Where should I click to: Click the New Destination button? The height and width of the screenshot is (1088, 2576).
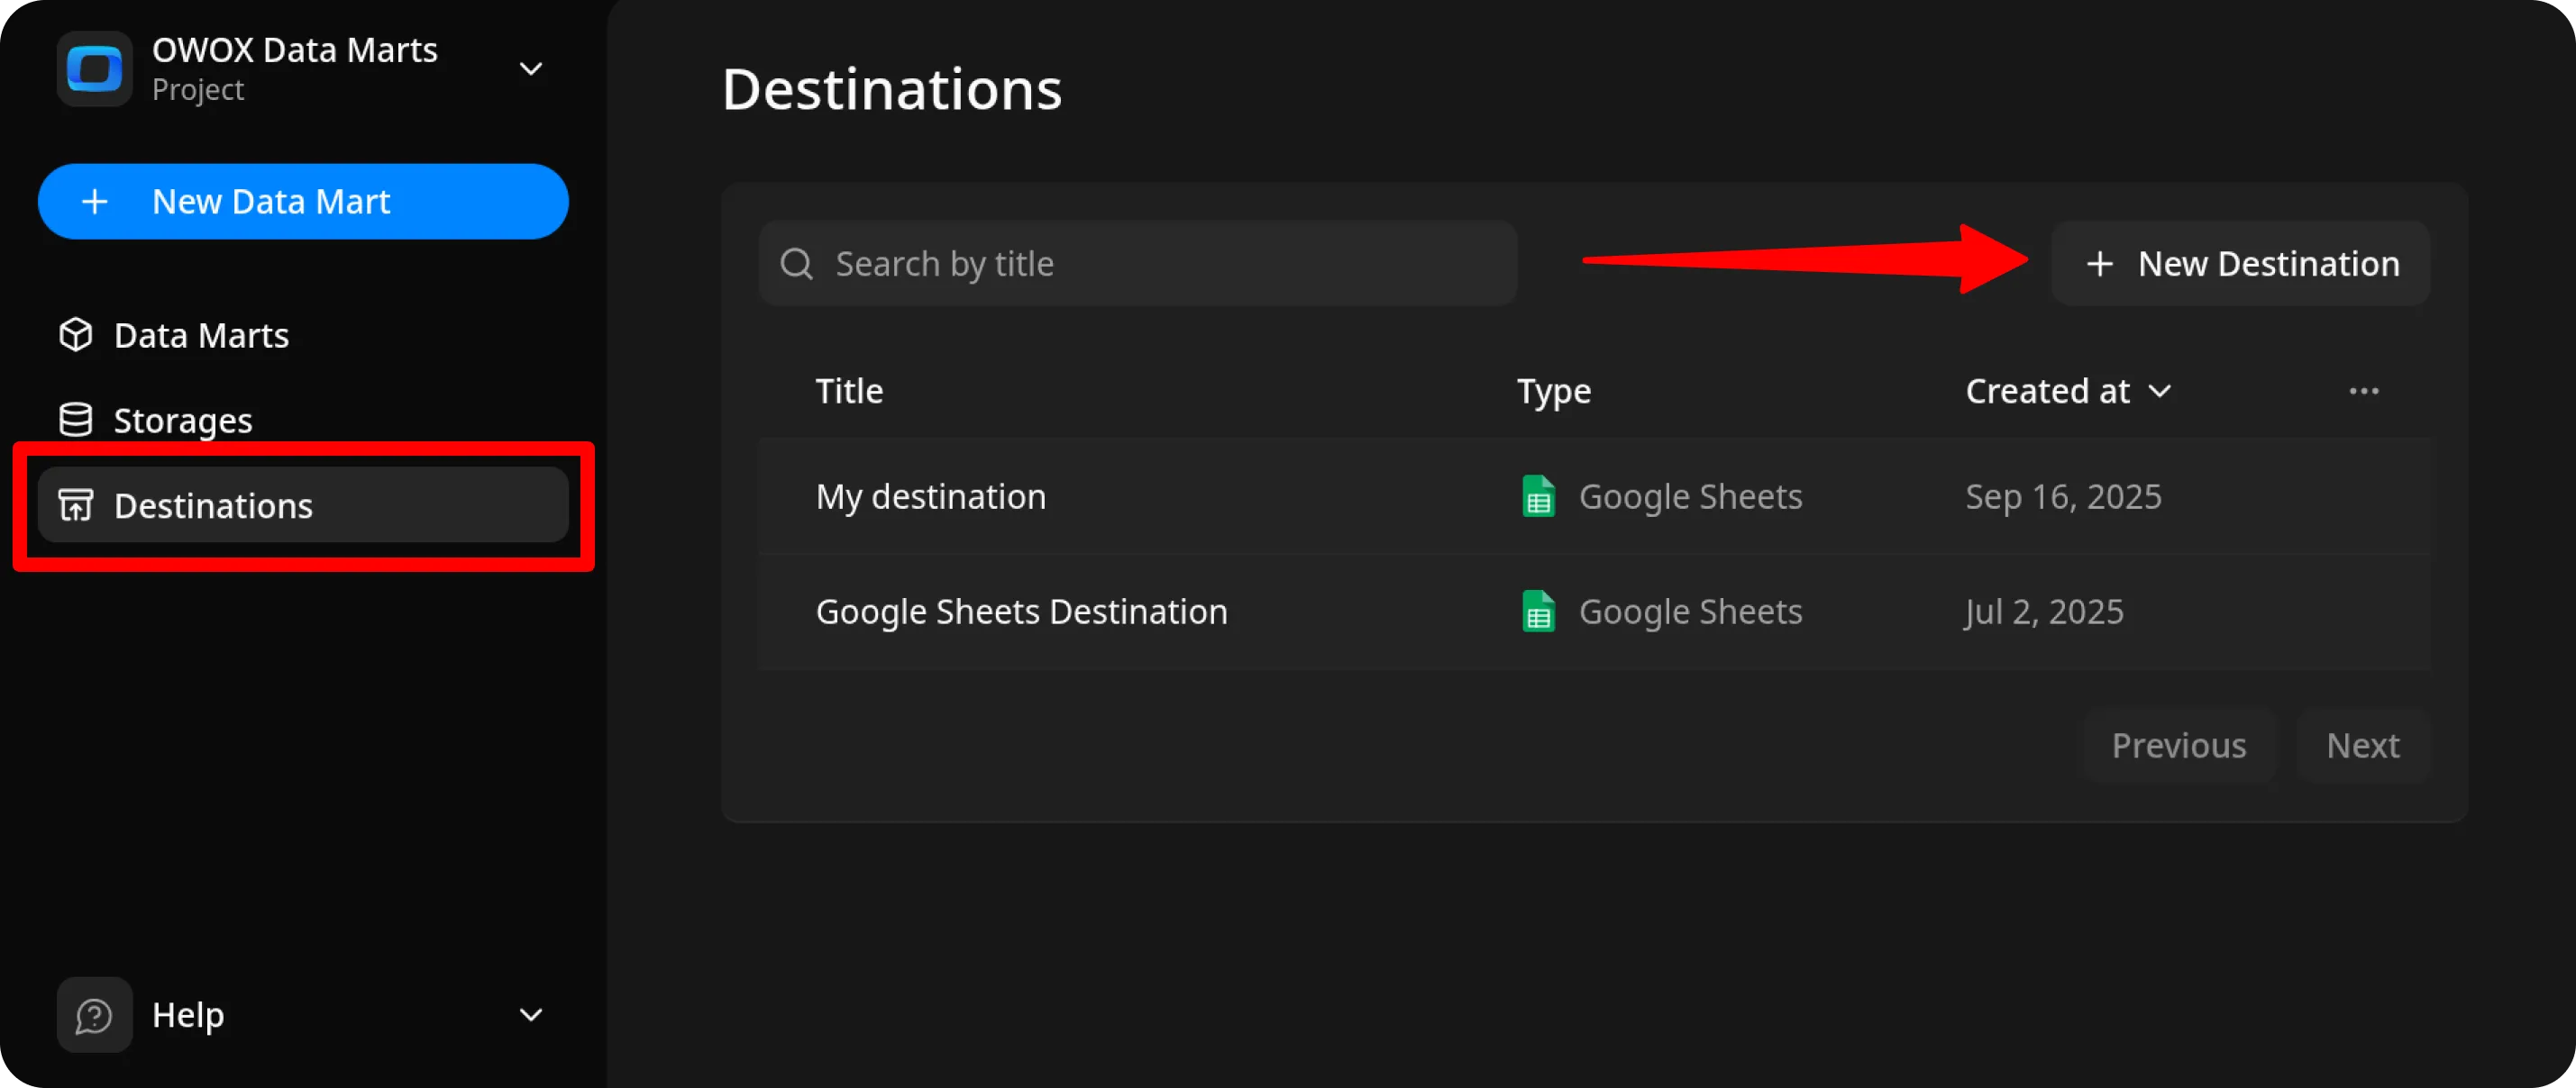coord(2240,263)
